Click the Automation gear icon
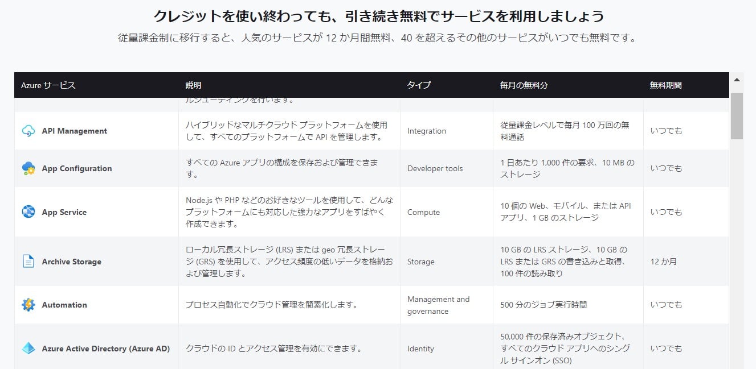This screenshot has height=369, width=756. pos(28,305)
